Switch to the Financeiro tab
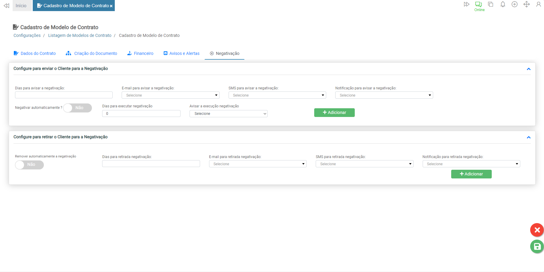 click(x=140, y=53)
